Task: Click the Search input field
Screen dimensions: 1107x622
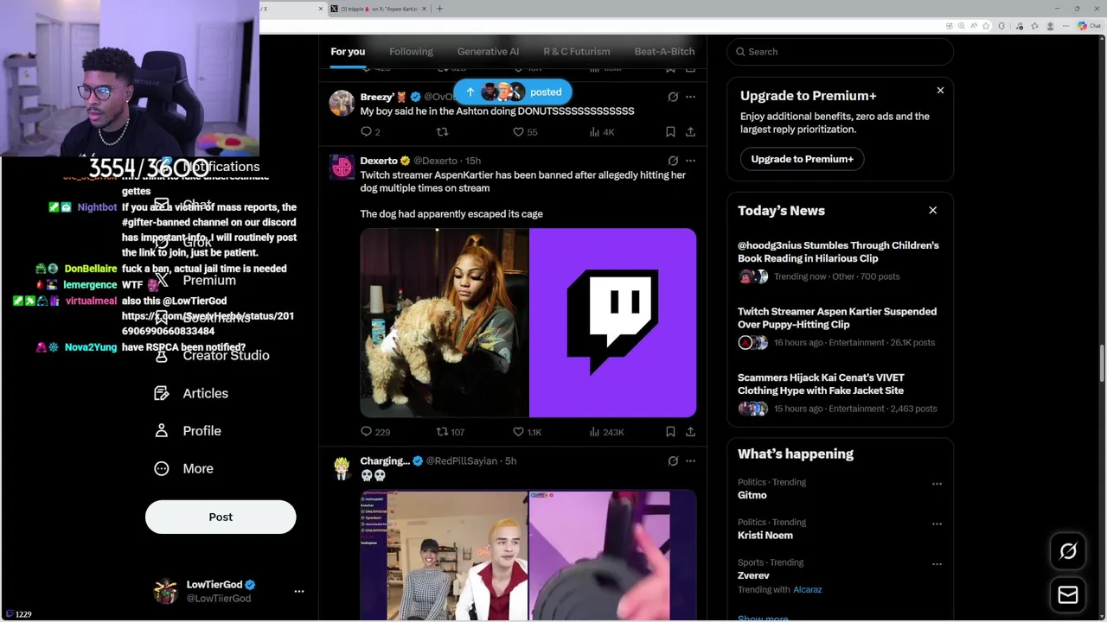Action: pos(840,52)
